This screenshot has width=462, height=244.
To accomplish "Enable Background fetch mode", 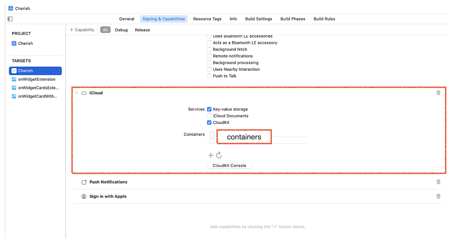I will [209, 49].
